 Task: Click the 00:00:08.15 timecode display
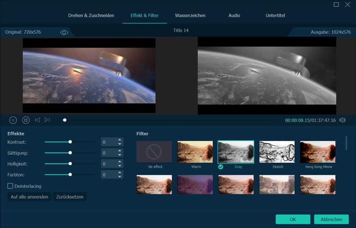(x=297, y=120)
